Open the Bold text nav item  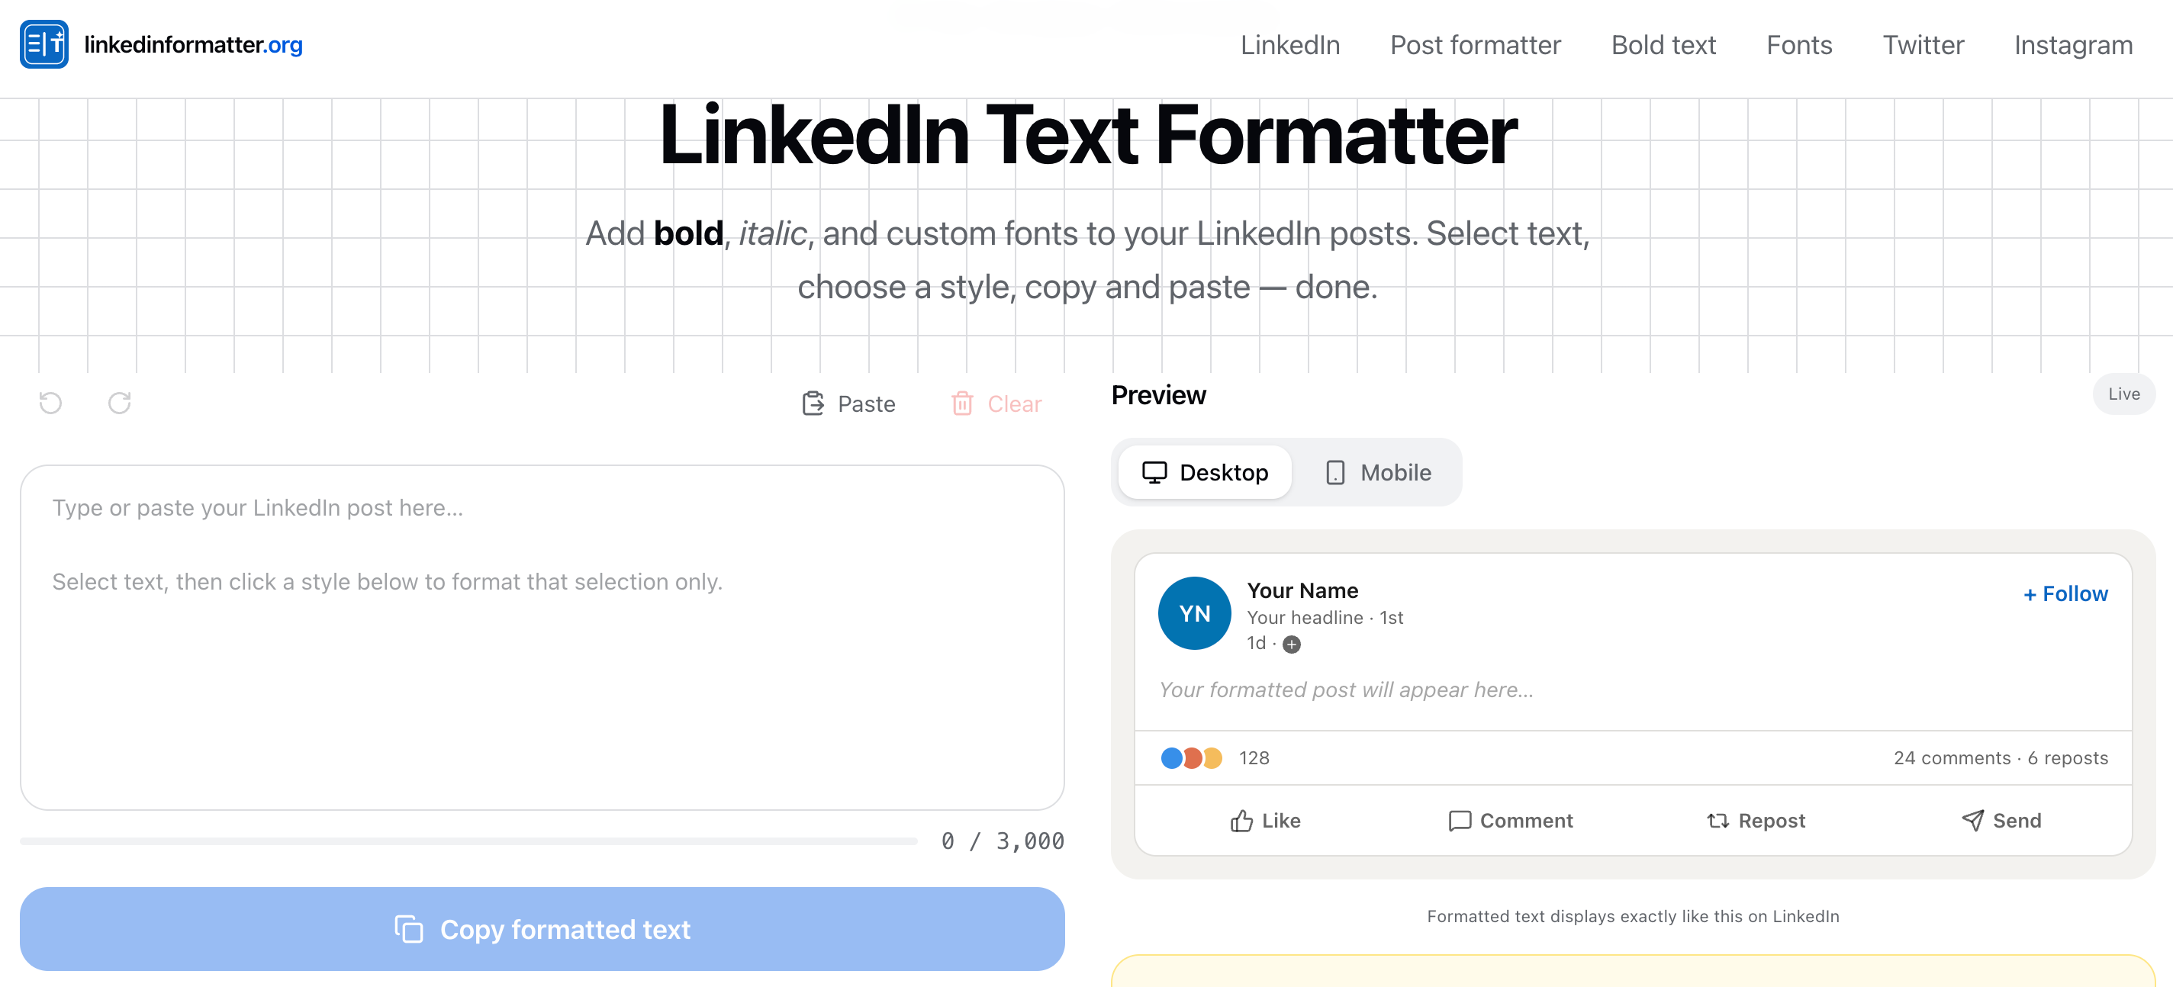(1663, 45)
